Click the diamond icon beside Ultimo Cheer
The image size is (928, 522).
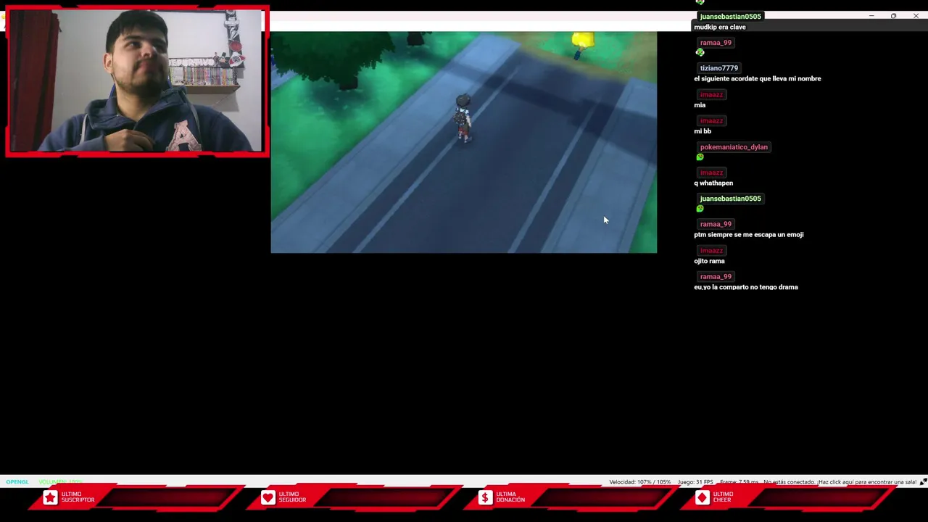pos(702,497)
